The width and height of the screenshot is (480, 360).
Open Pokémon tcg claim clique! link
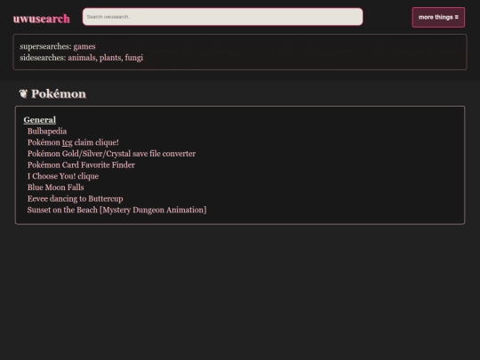pos(73,142)
